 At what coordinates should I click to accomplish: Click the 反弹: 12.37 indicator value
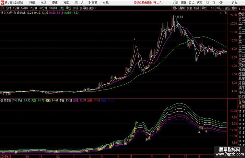(80, 101)
